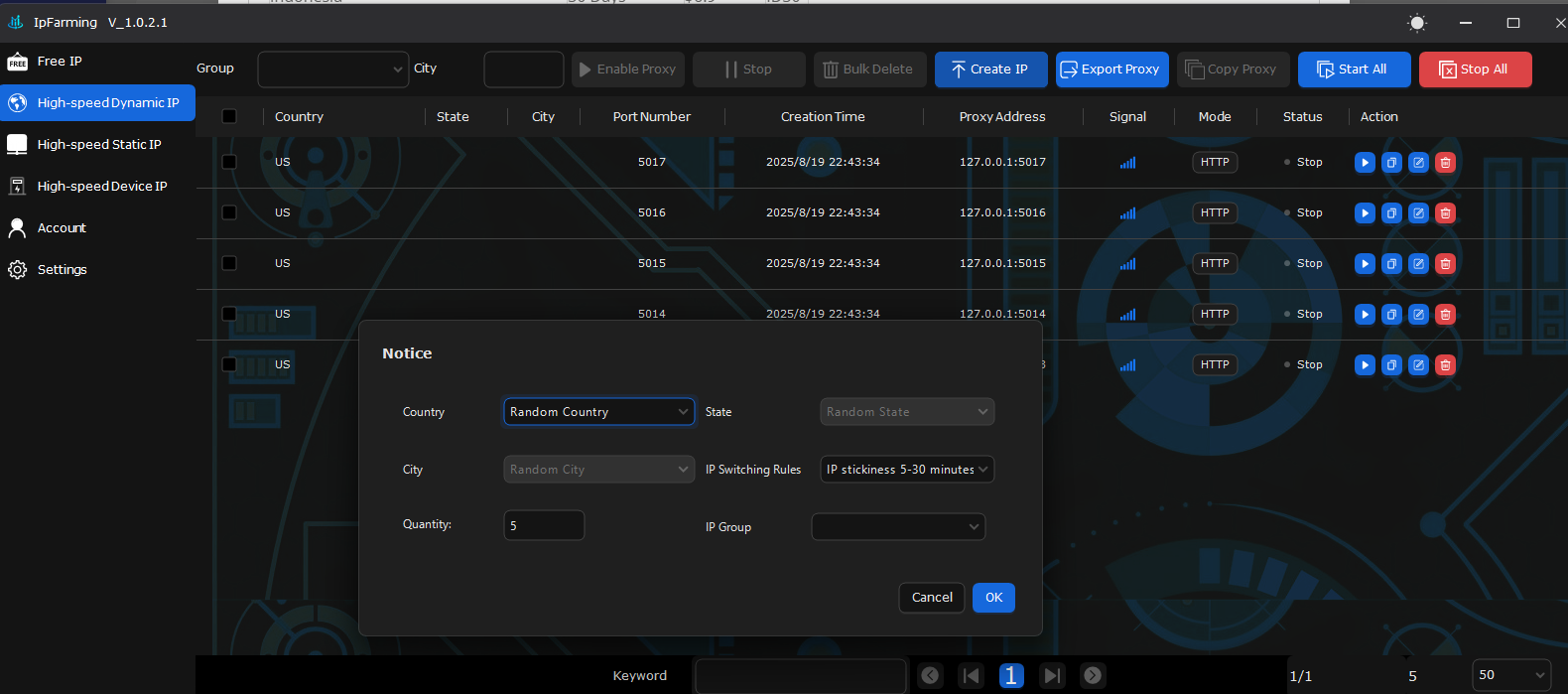Edit the proxy entry for port 5015

1419,263
